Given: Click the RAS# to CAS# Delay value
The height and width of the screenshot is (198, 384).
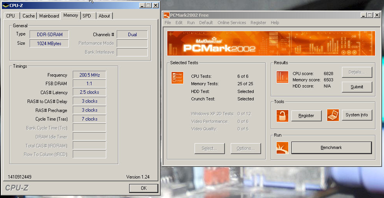Looking at the screenshot, I should click(89, 101).
